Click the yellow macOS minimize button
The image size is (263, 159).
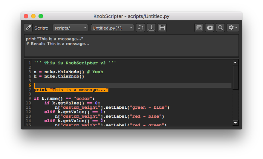33,16
